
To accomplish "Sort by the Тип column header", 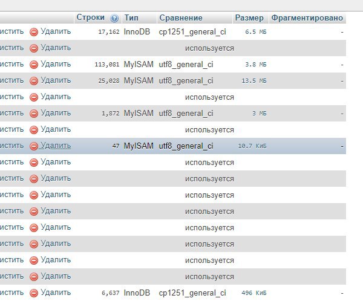I will pyautogui.click(x=131, y=18).
